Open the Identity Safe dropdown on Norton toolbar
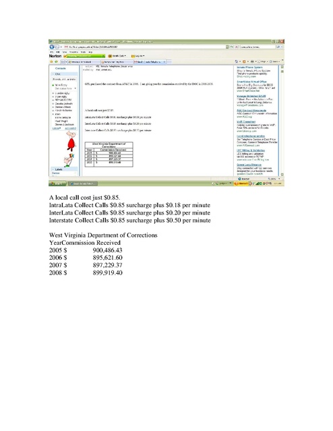Image resolution: width=333 pixels, height=431 pixels. [117, 56]
